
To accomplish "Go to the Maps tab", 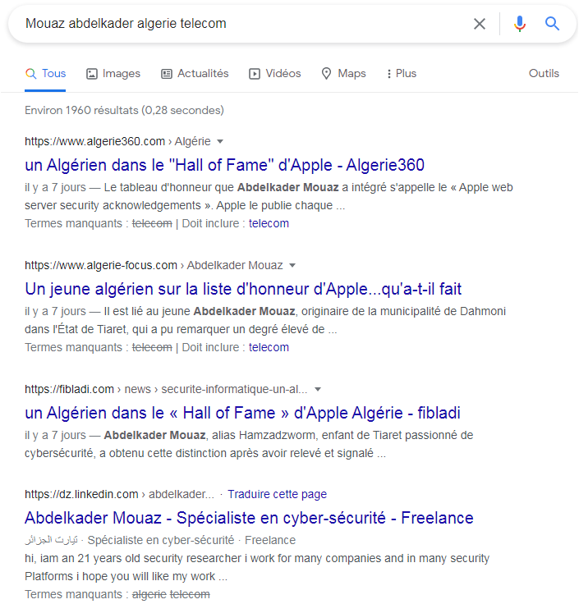I will pos(343,73).
